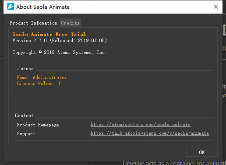Select the Product Infomation tab
This screenshot has height=165, width=226.
click(34, 23)
